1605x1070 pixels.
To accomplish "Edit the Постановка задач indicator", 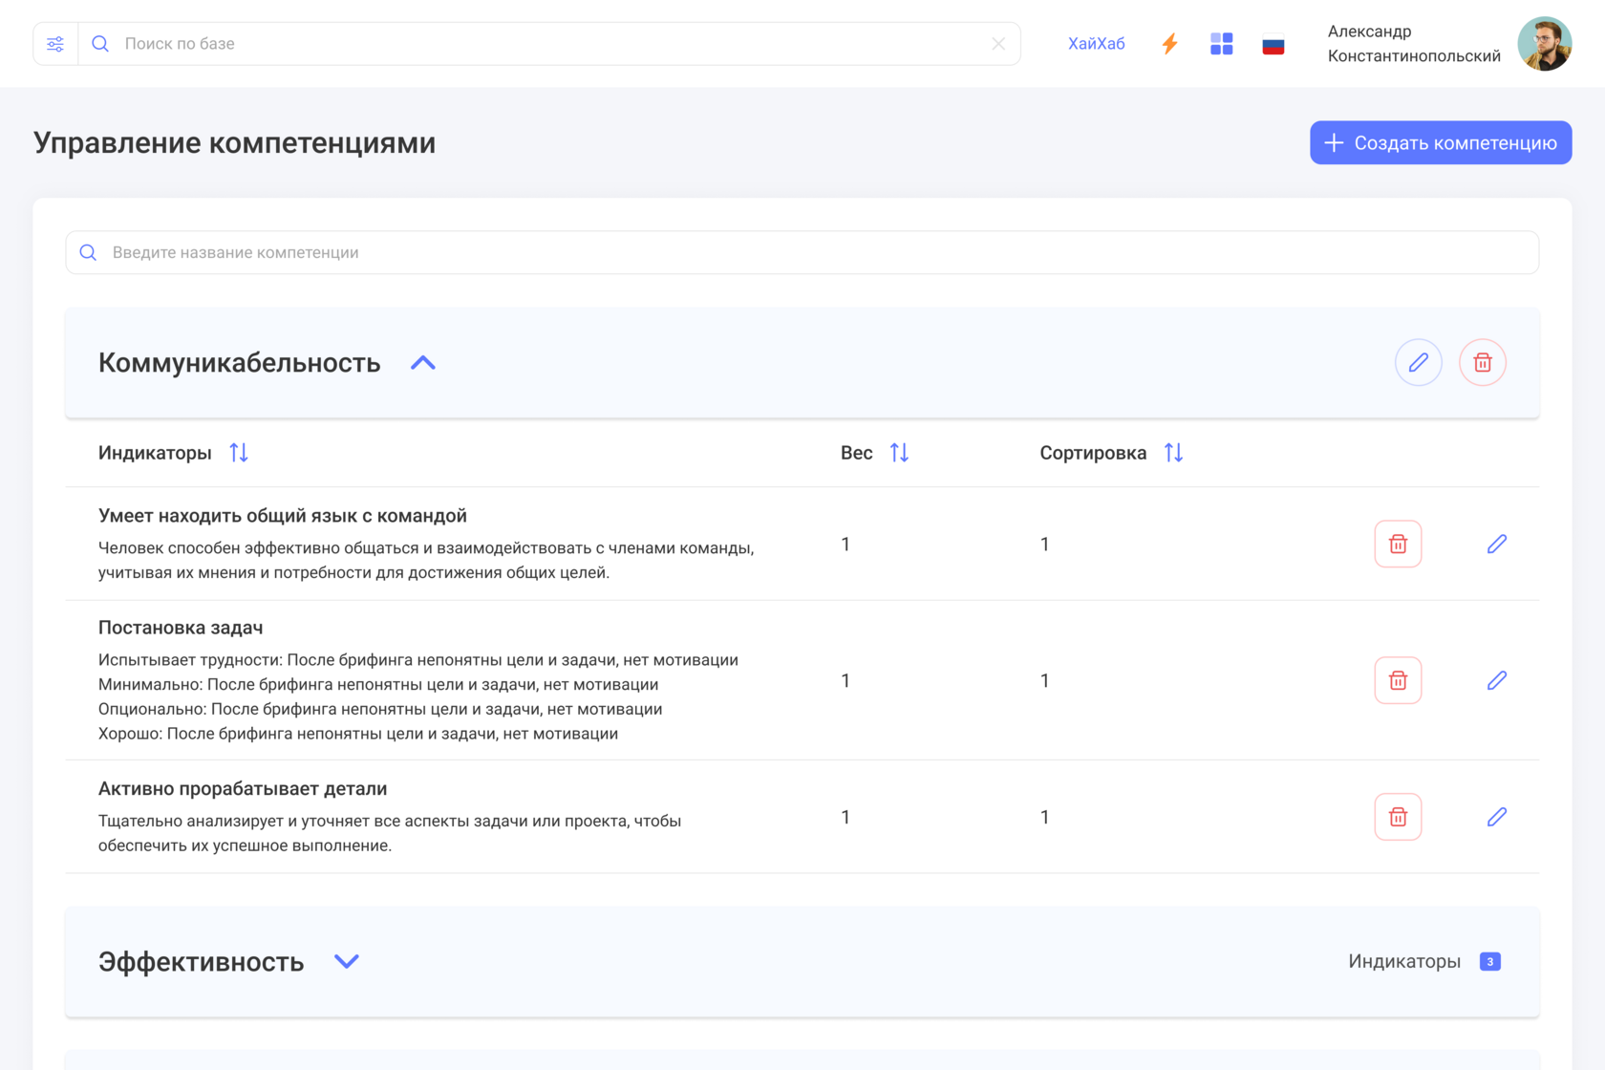I will point(1496,680).
